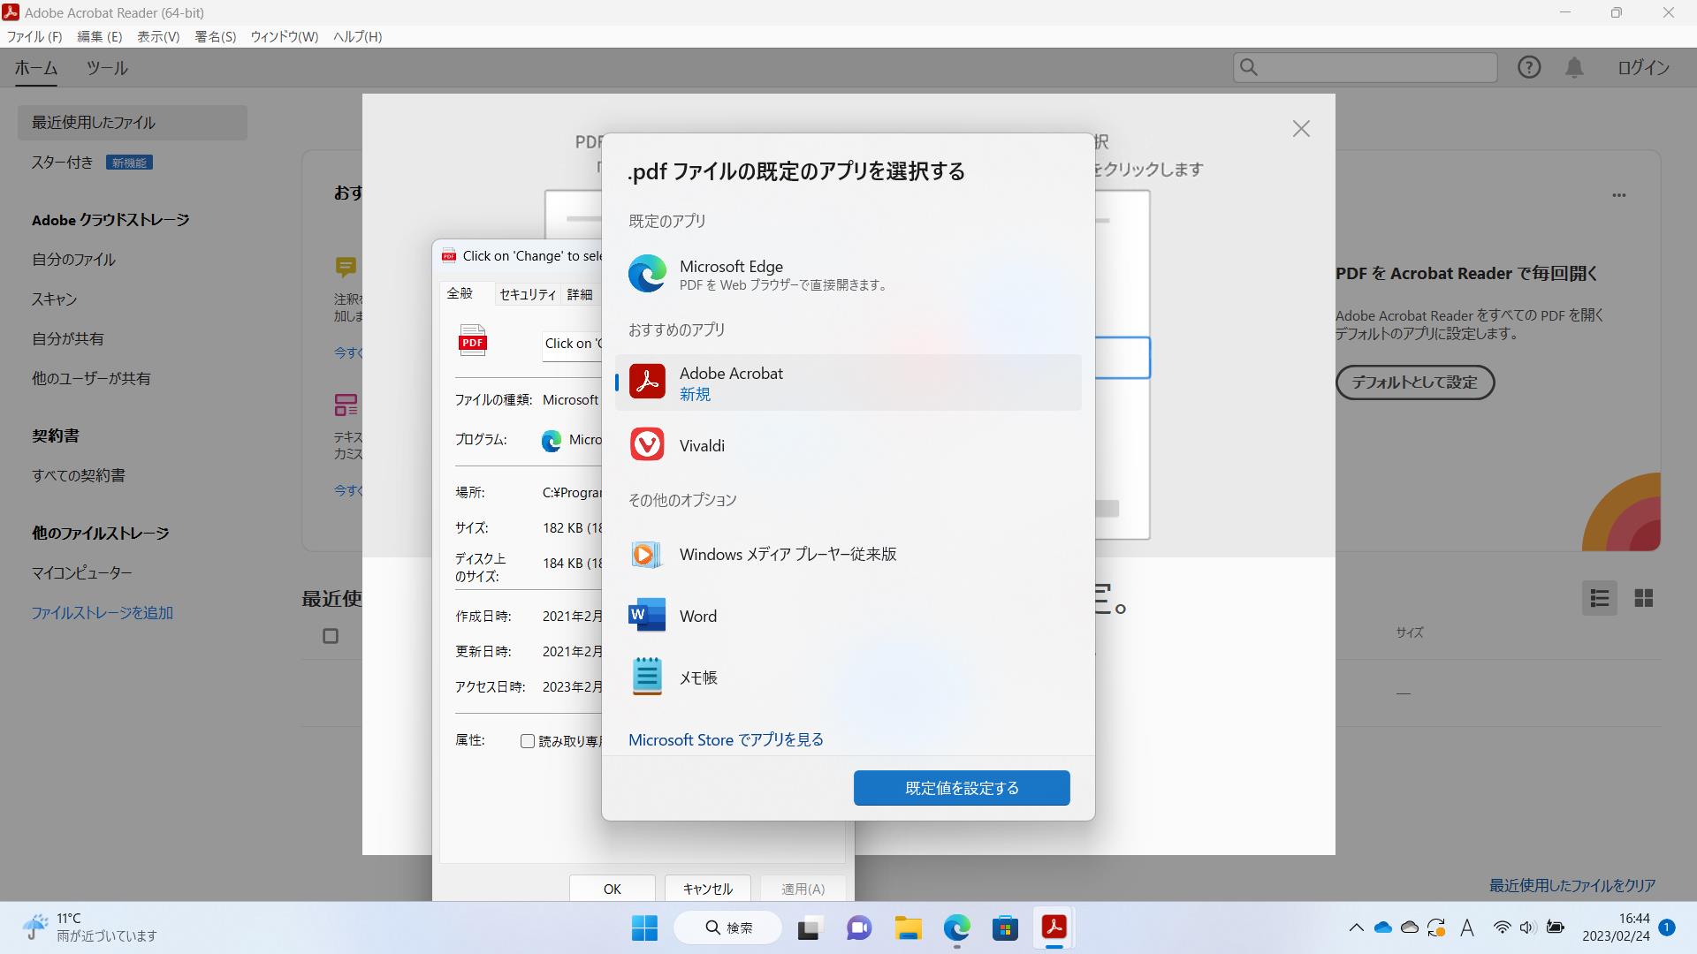Check the 読み取り専用 checkbox in properties
The image size is (1697, 954).
click(x=528, y=741)
